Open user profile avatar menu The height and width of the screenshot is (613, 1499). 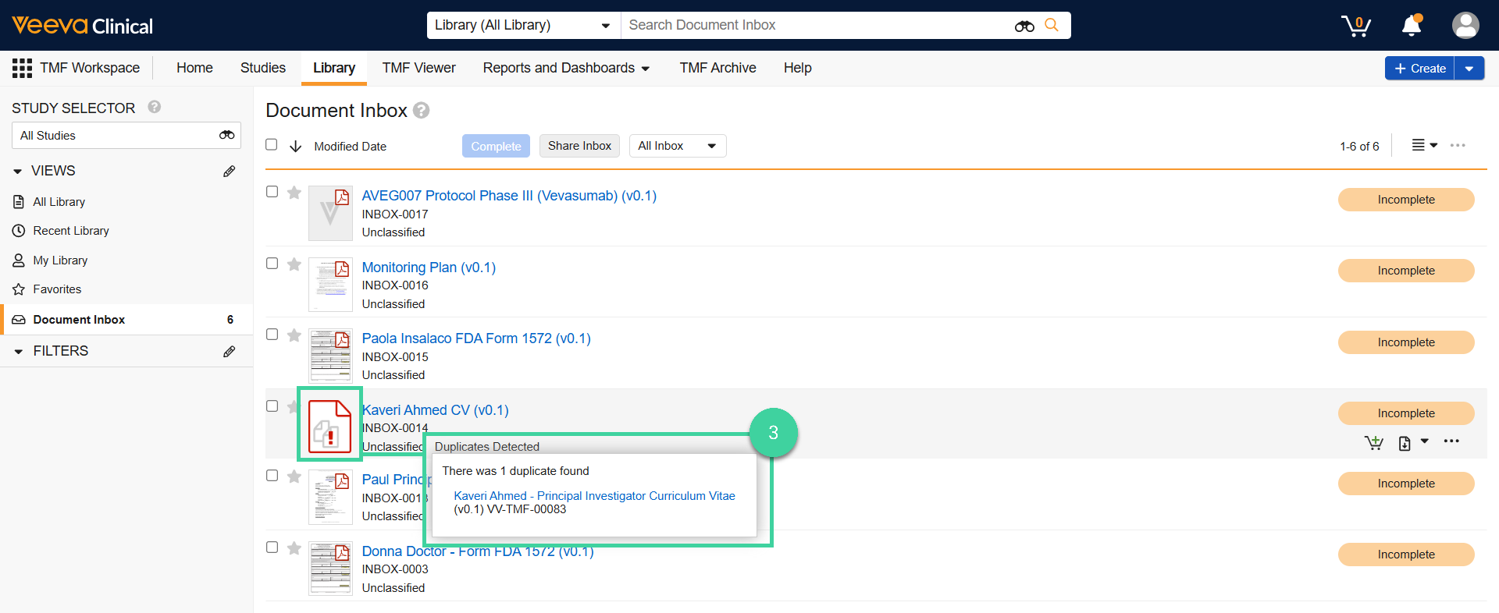coord(1465,25)
